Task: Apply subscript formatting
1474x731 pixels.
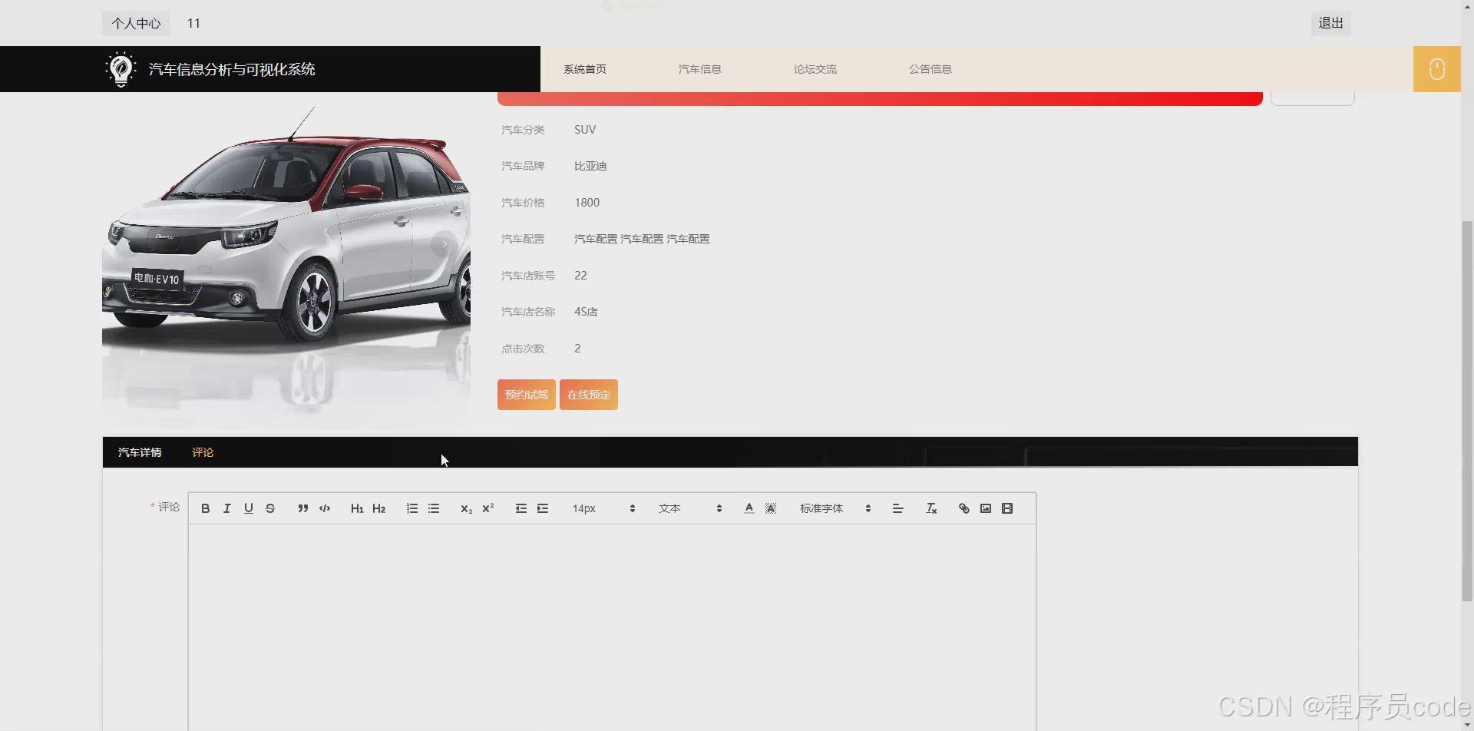Action: [x=466, y=508]
